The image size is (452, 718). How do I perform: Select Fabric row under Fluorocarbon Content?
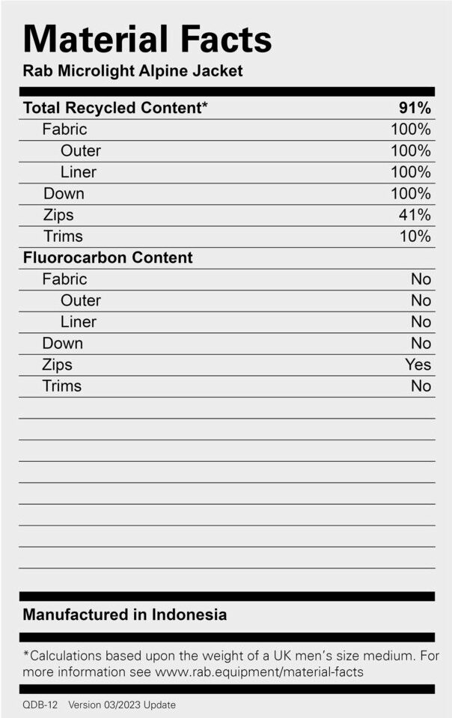(64, 279)
